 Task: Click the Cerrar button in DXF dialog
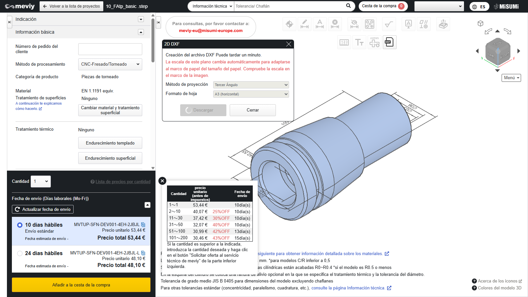pos(253,110)
